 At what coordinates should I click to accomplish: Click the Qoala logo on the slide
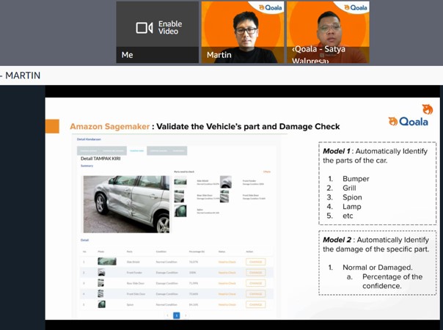(408, 121)
